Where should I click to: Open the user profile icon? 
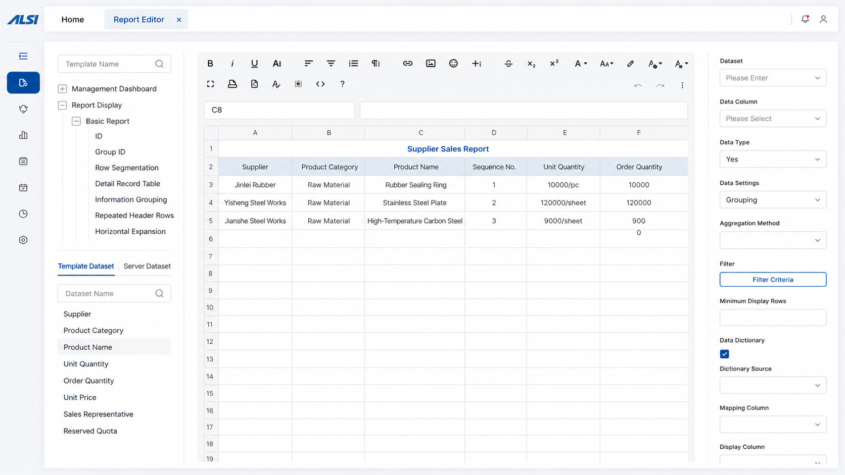click(823, 19)
